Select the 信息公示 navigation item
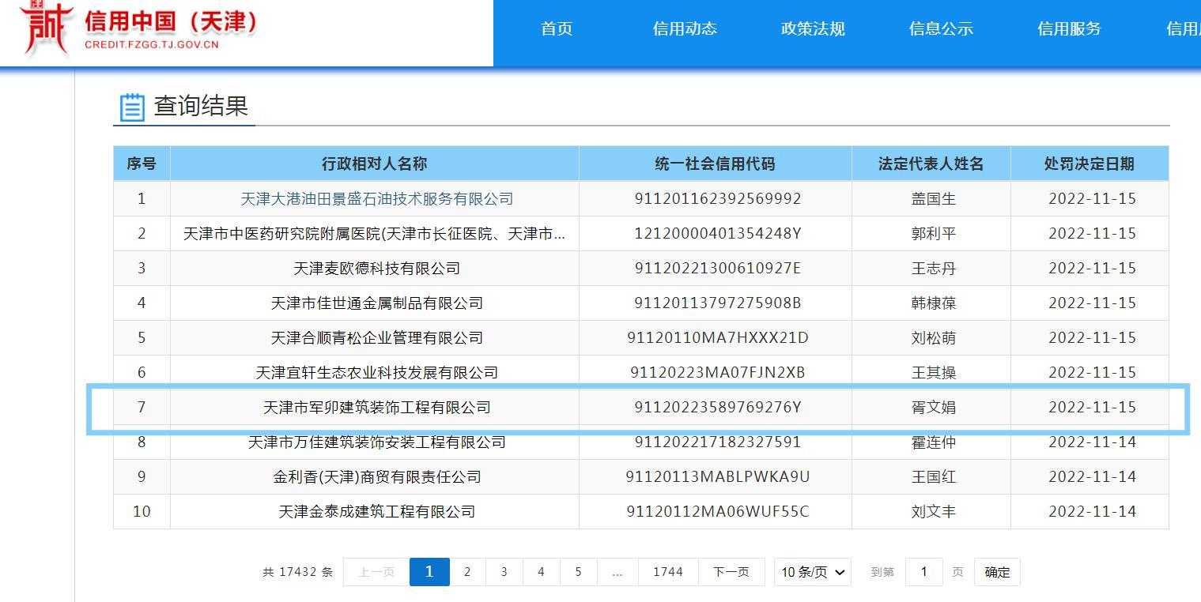 click(941, 29)
